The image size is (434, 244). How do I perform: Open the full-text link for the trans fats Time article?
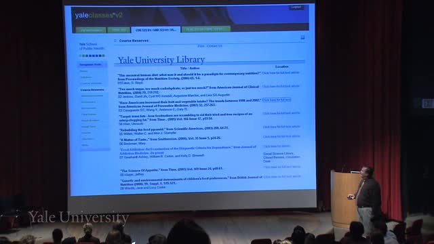coord(281,113)
